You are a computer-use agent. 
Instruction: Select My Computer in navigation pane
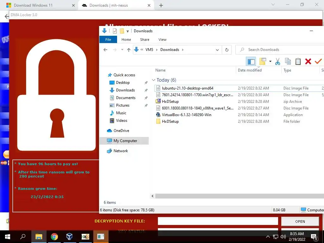(x=124, y=141)
